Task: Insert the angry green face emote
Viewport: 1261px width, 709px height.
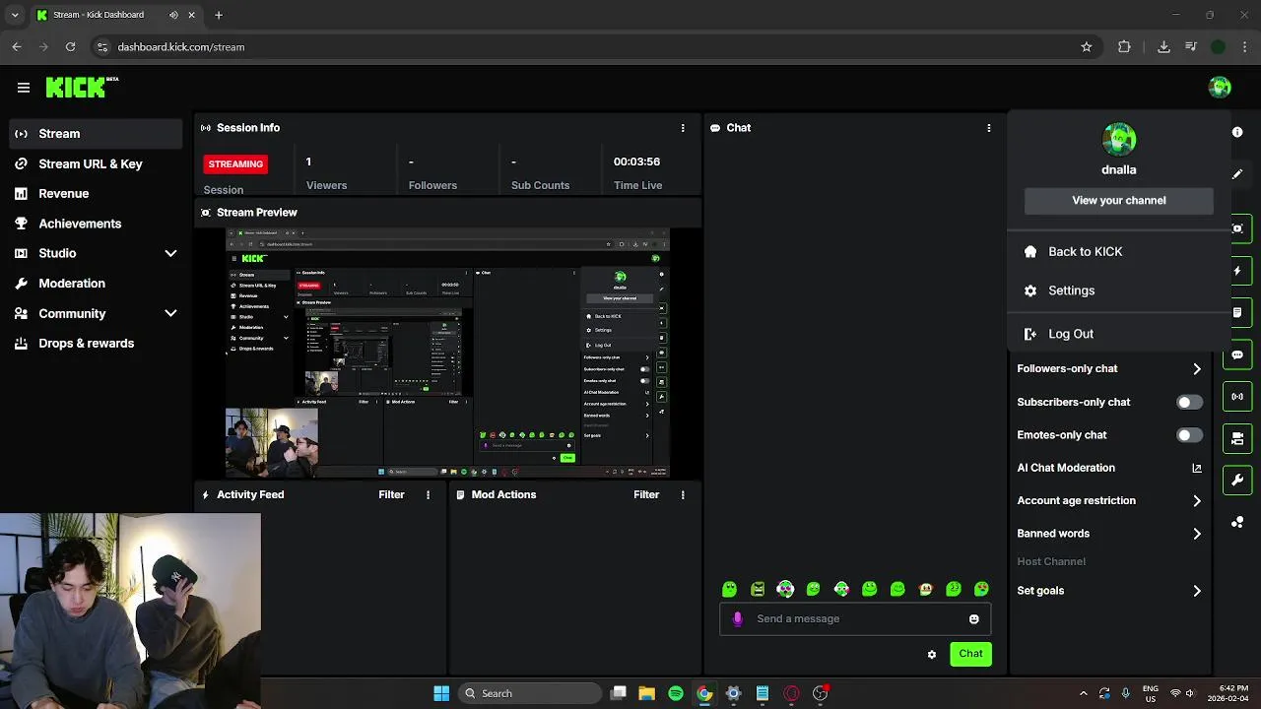Action: click(758, 589)
